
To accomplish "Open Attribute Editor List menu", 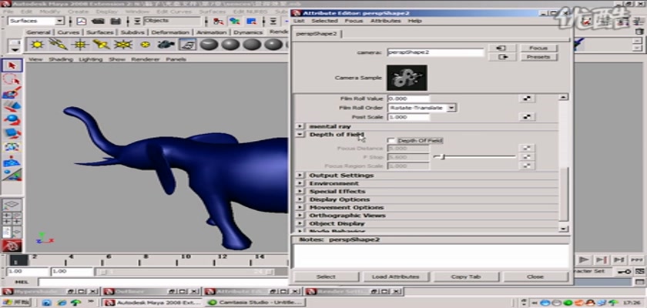I will 299,21.
